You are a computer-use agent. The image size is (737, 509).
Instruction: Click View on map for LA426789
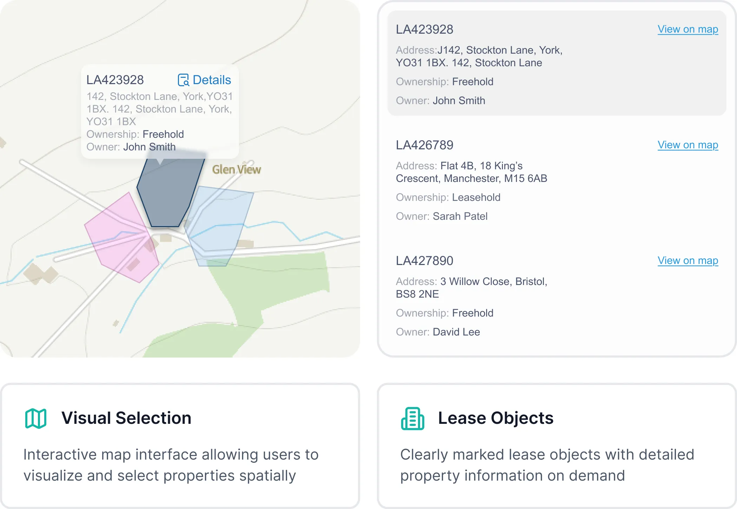click(687, 145)
